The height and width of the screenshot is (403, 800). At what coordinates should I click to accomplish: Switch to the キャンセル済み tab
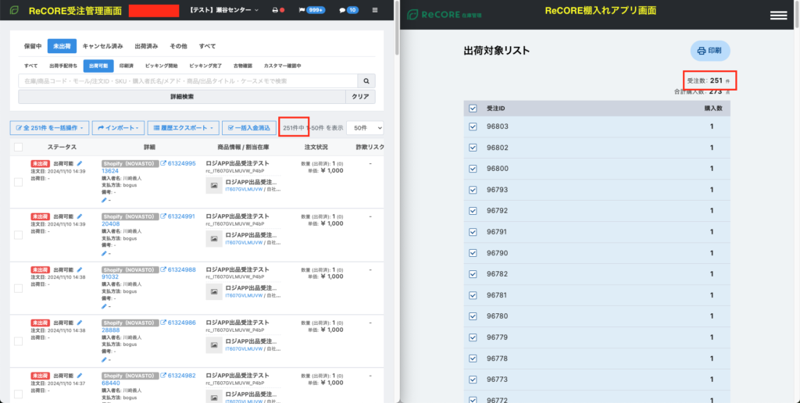pos(102,46)
